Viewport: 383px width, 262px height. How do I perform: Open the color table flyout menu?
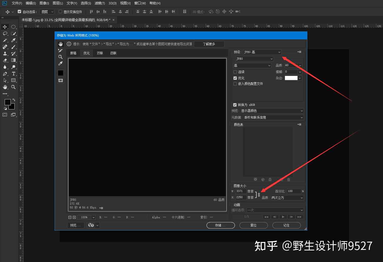299,125
